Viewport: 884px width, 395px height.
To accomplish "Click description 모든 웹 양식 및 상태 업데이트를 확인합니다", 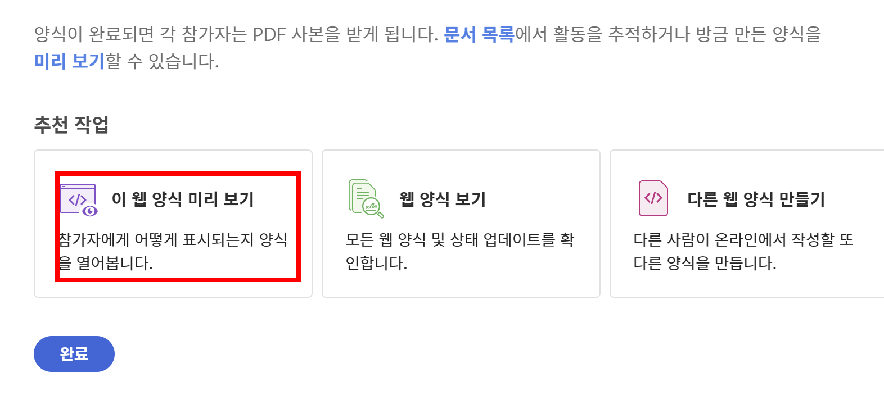I will click(x=460, y=251).
